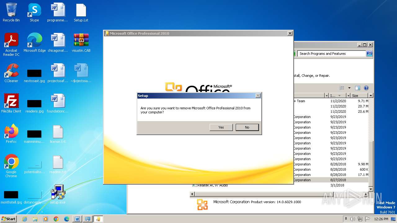Confirm removal with the Yes button

[x=221, y=127]
